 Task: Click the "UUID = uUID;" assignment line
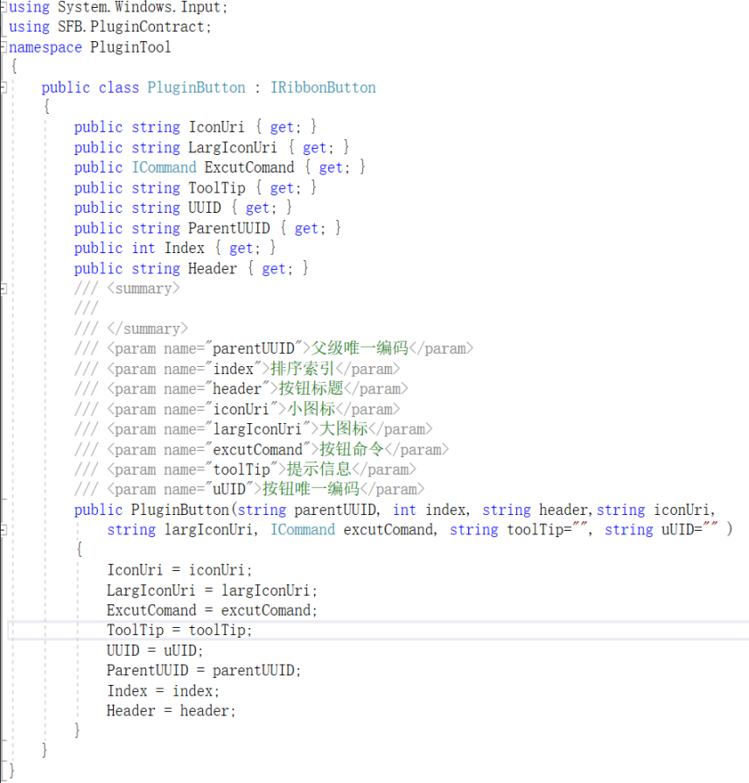click(155, 651)
